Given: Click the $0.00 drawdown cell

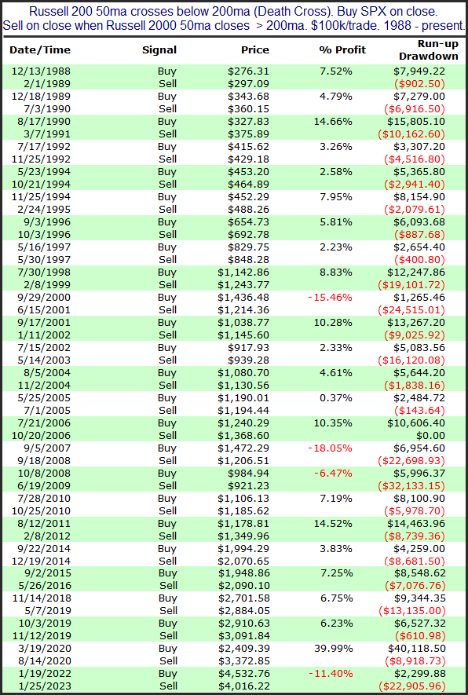Looking at the screenshot, I should 431,435.
